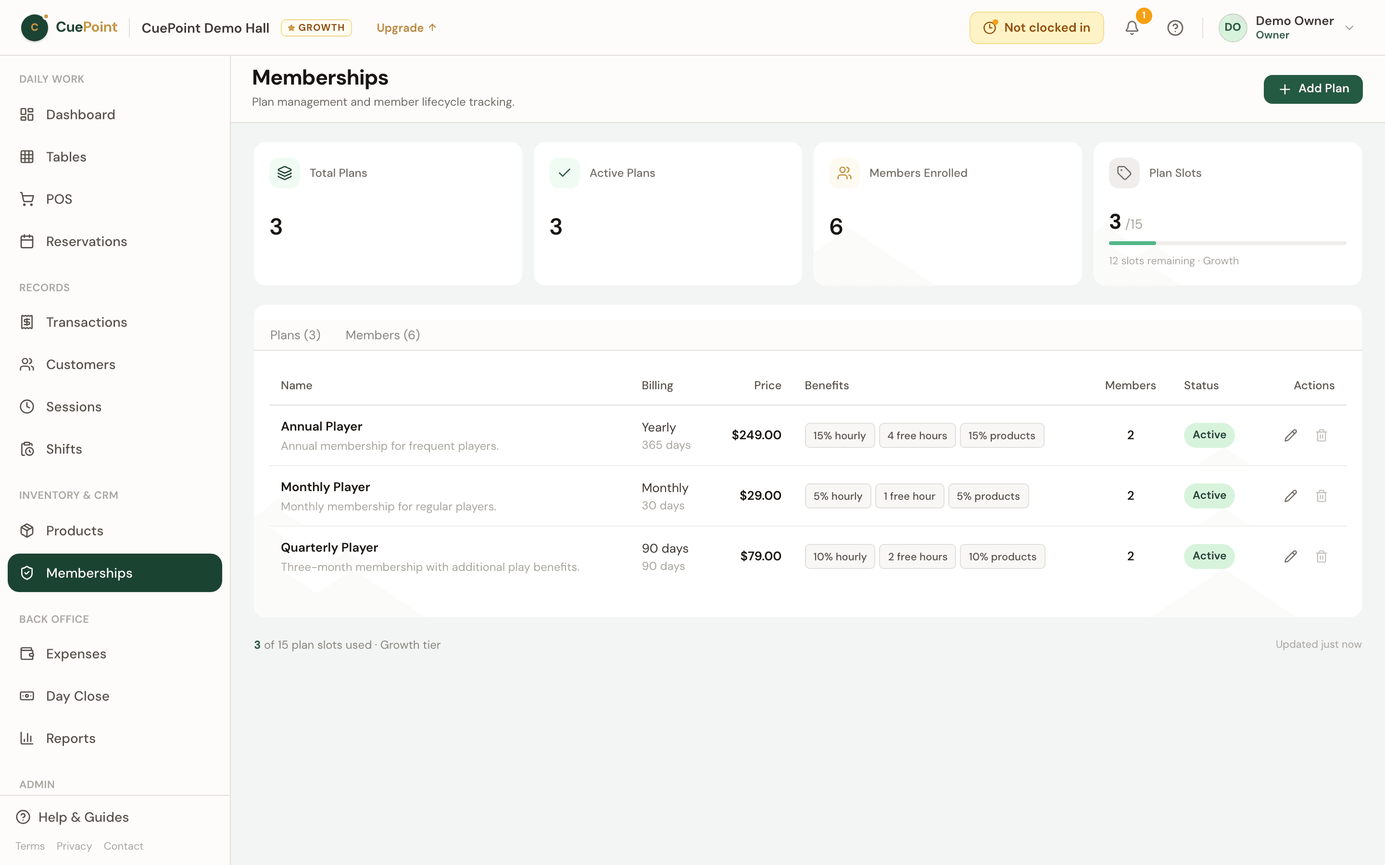This screenshot has width=1385, height=865.
Task: Click the Shifts icon in sidebar
Action: 27,449
